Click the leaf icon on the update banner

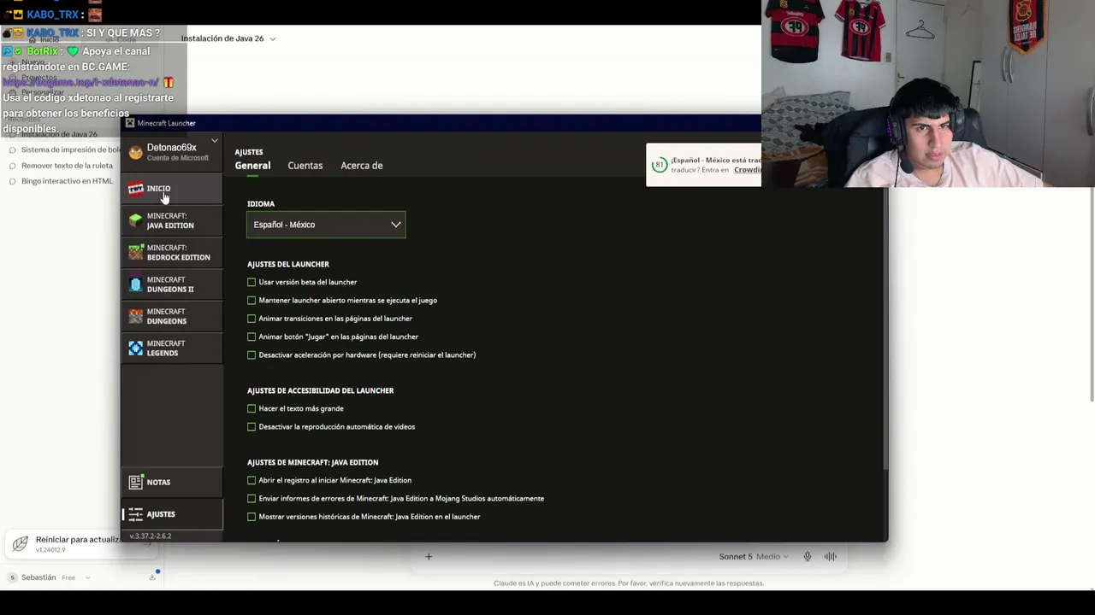21,543
